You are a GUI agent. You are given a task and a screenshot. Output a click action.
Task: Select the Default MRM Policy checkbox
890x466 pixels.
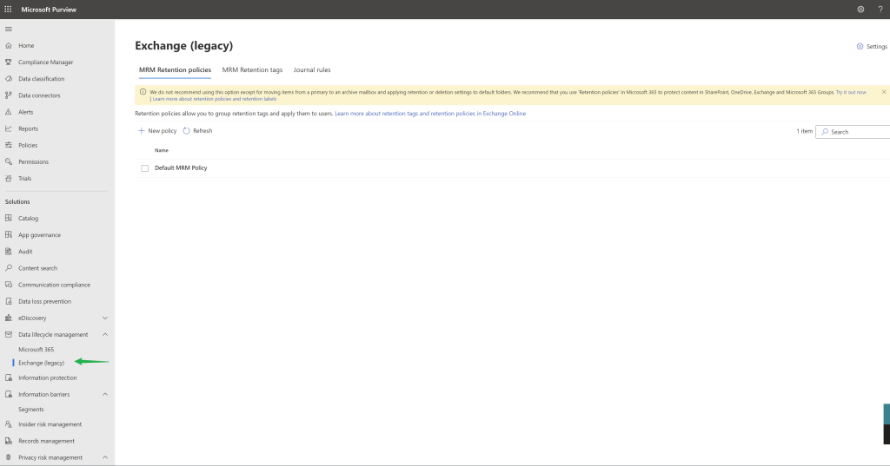point(145,168)
